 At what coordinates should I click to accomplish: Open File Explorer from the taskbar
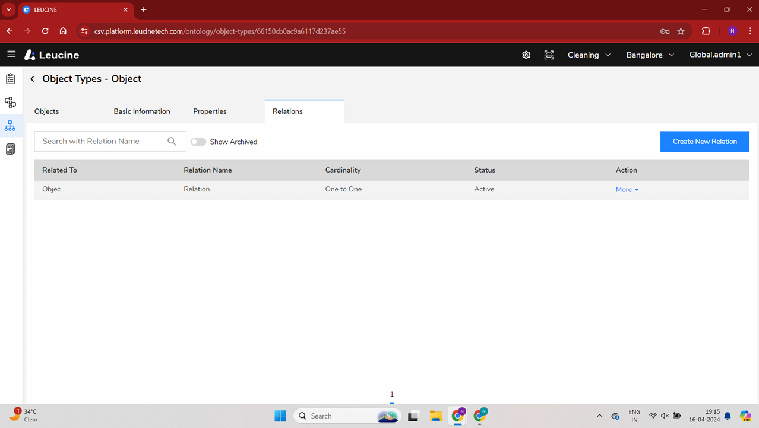(x=435, y=416)
